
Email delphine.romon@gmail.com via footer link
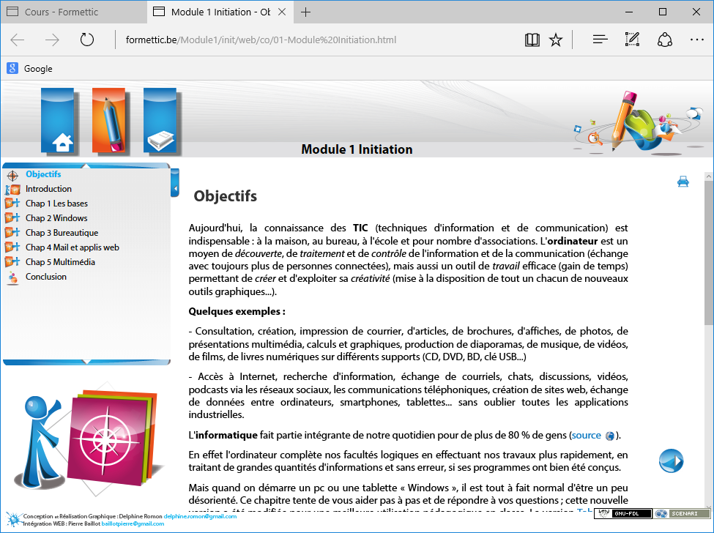(201, 516)
